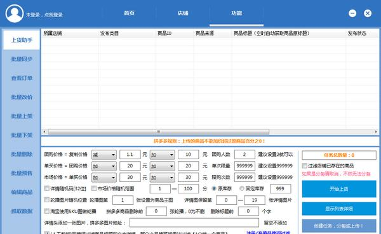Go to the 抓取数据 sidebar item
This screenshot has width=381, height=234.
click(22, 211)
